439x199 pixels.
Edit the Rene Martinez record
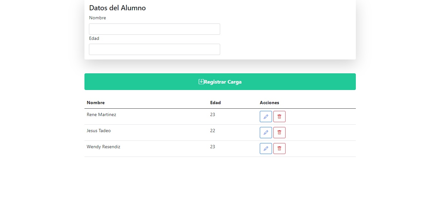click(266, 116)
